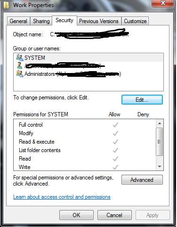Click Modify Allow checkmark
This screenshot has height=227, width=177.
point(115,133)
